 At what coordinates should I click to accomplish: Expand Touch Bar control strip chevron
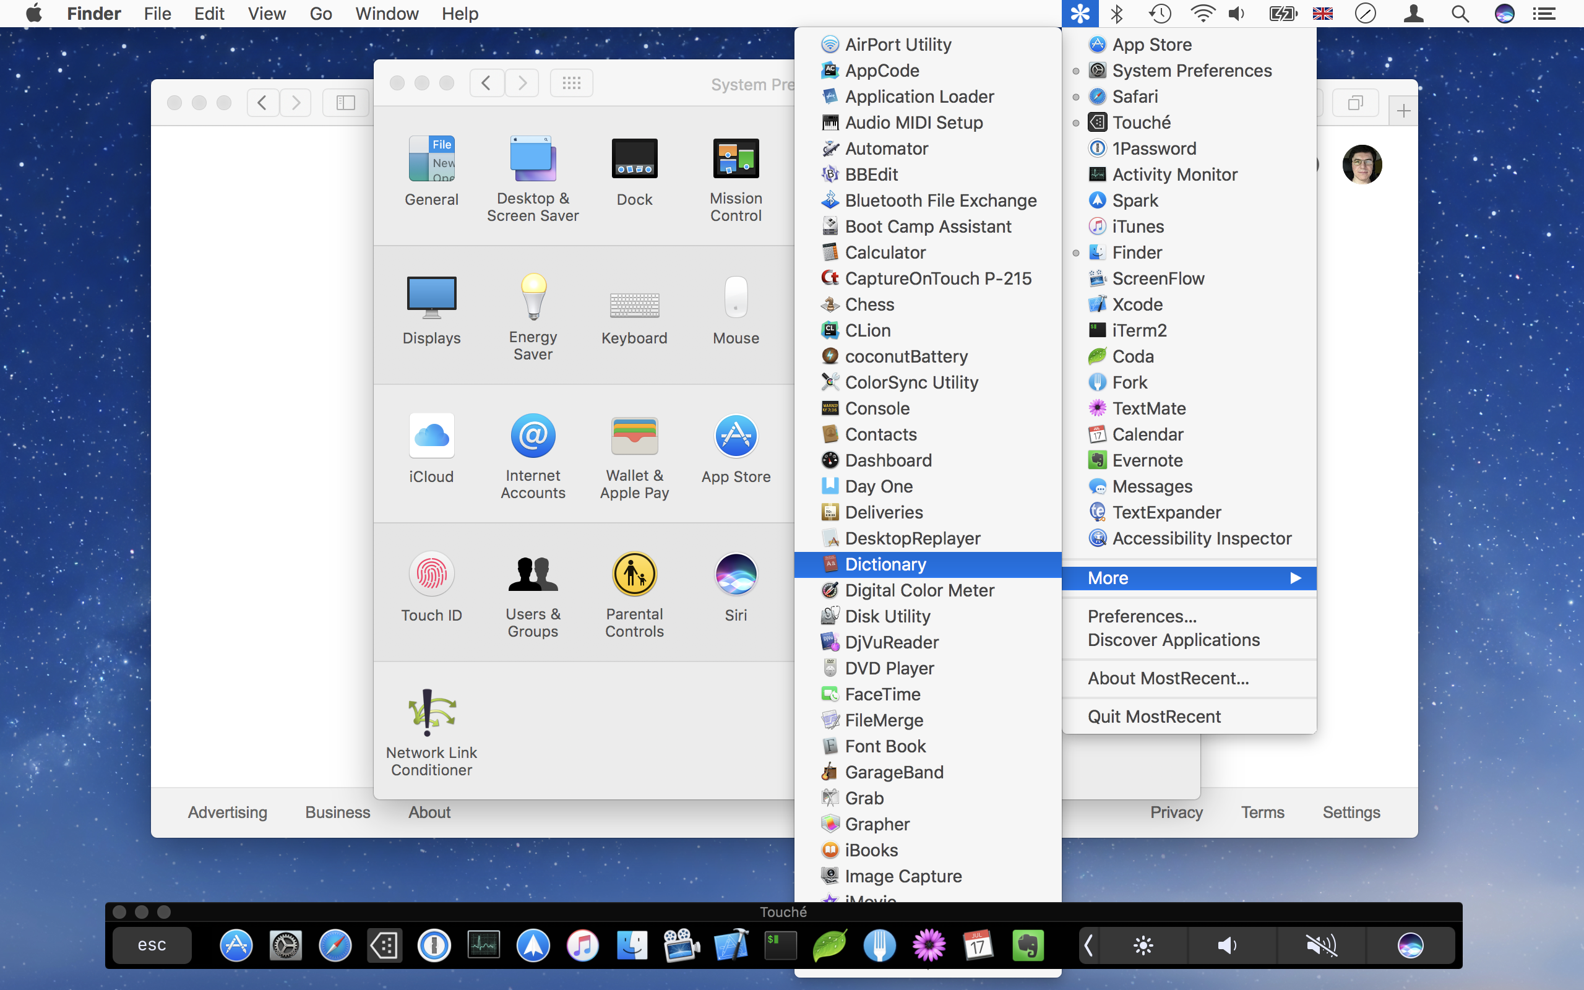pyautogui.click(x=1089, y=945)
